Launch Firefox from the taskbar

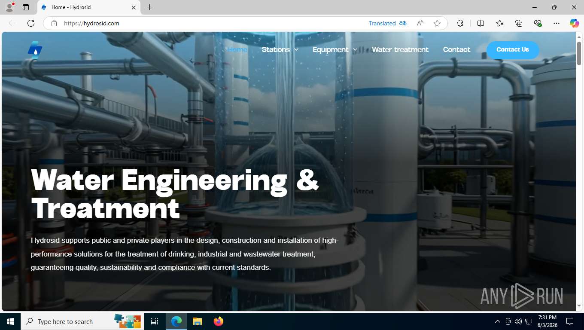219,321
